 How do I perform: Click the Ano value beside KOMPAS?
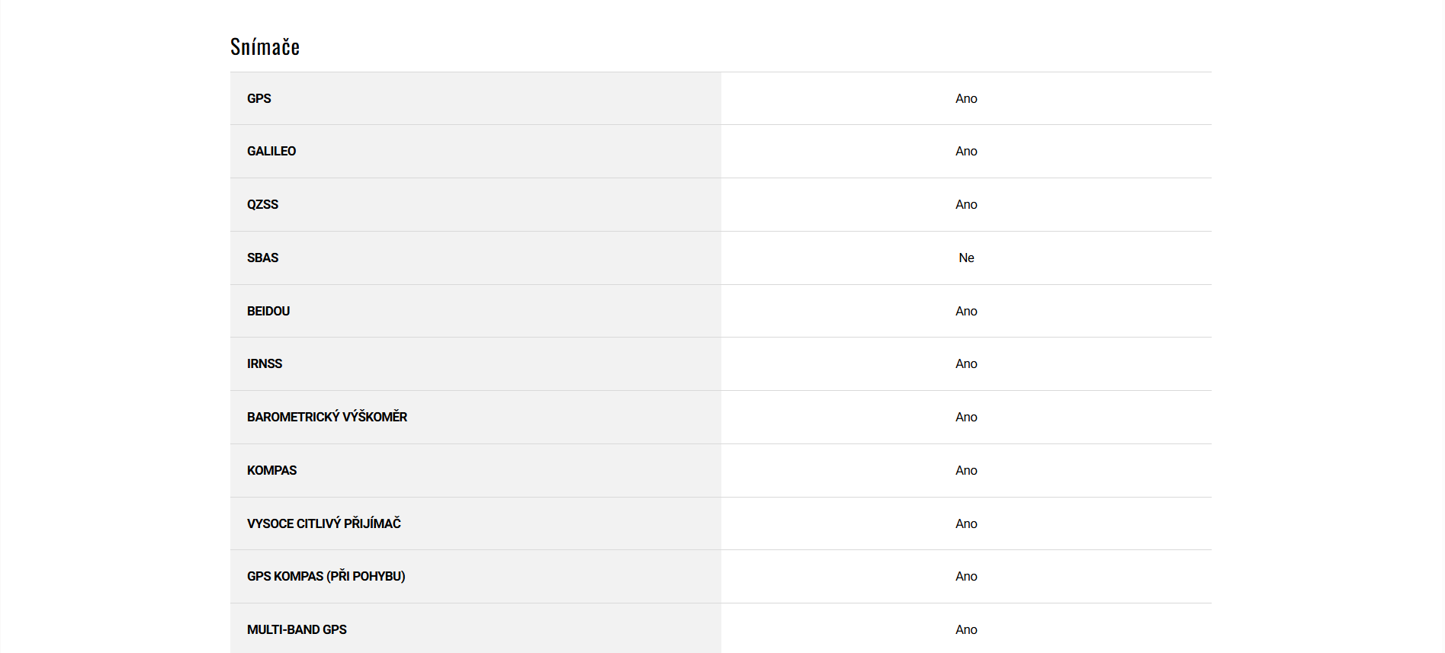(966, 470)
